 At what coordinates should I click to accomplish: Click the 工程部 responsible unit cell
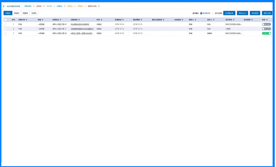(228, 29)
